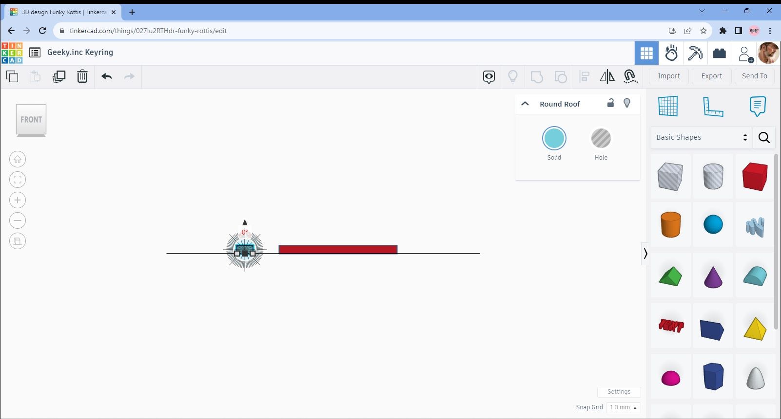The width and height of the screenshot is (781, 419).
Task: Open the View notes eye icon
Action: point(489,77)
